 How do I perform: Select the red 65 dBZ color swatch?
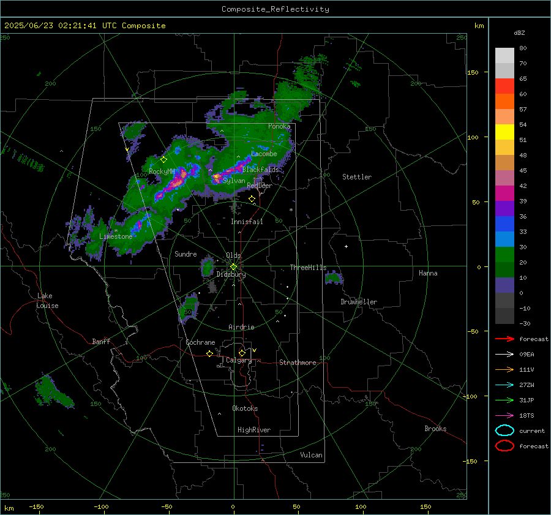[x=504, y=86]
